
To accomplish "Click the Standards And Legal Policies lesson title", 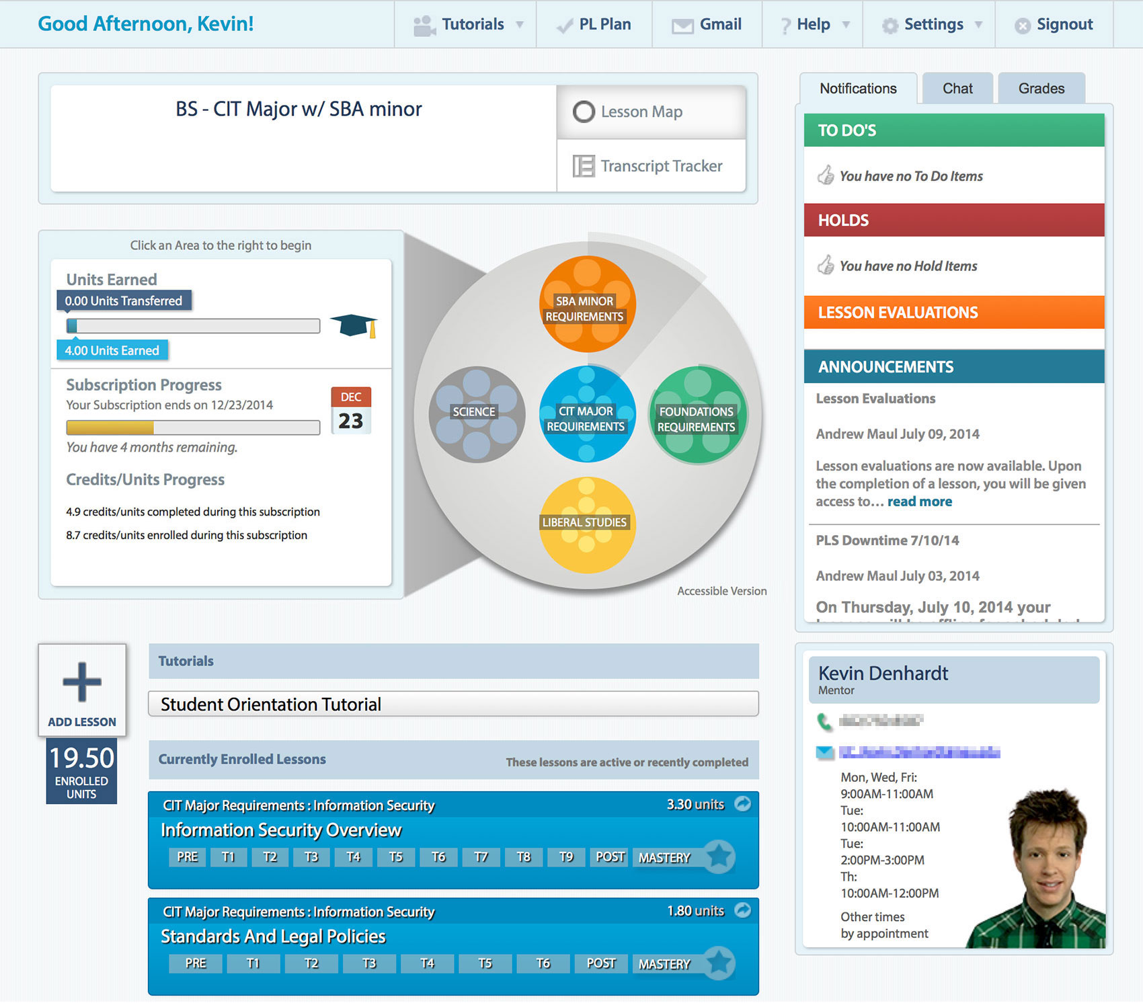I will pyautogui.click(x=273, y=936).
